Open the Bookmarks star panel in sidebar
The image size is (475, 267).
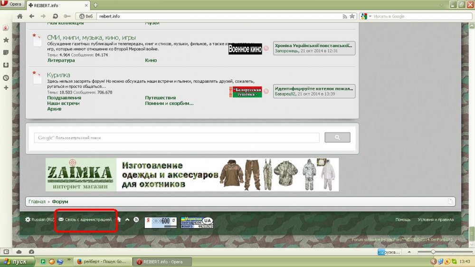click(x=6, y=40)
